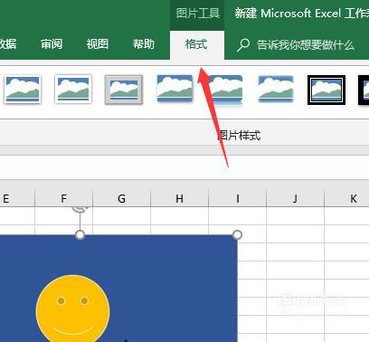The height and width of the screenshot is (342, 369).
Task: Click the Tell Me magnifier icon
Action: click(x=243, y=45)
